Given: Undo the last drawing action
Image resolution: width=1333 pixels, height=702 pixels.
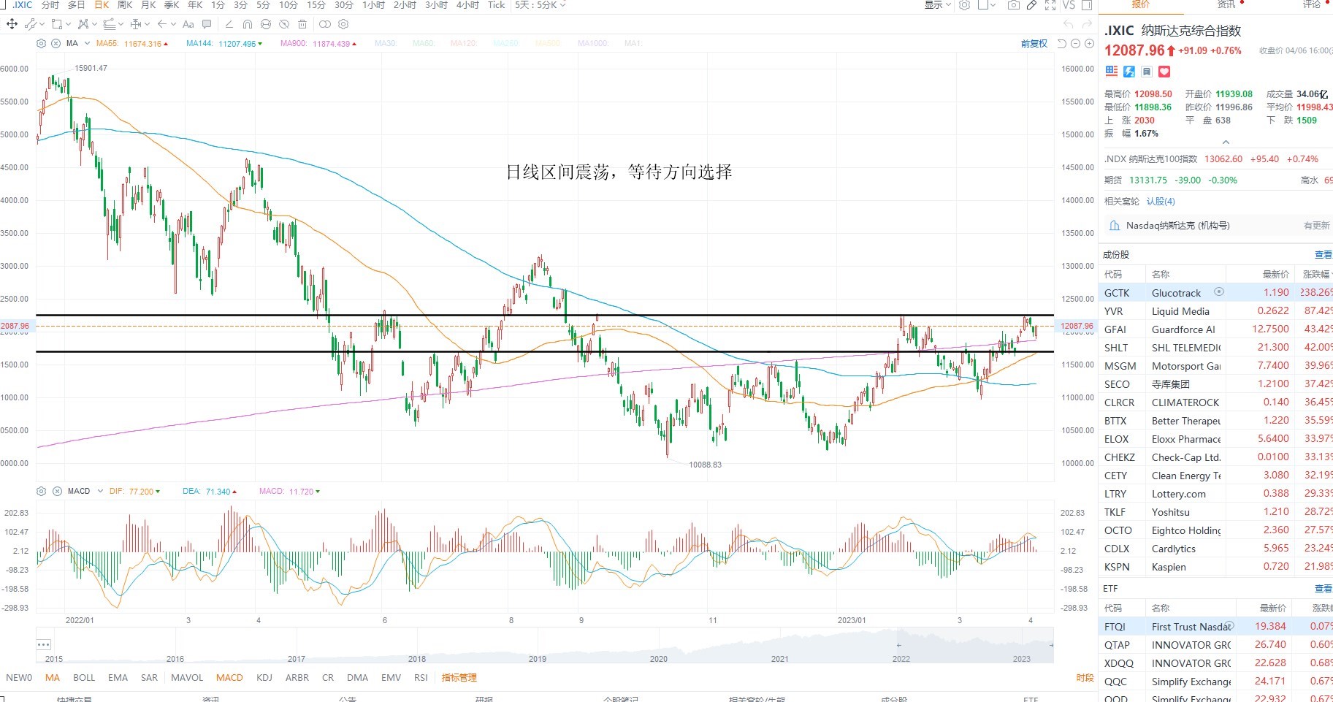Looking at the screenshot, I should 1068,24.
